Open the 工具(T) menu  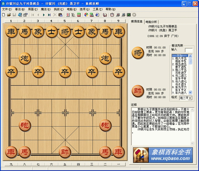[x=98, y=9]
